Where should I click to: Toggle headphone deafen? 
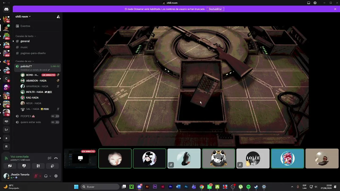tap(46, 176)
